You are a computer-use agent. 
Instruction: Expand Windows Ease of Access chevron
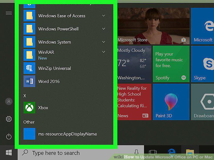tap(103, 16)
